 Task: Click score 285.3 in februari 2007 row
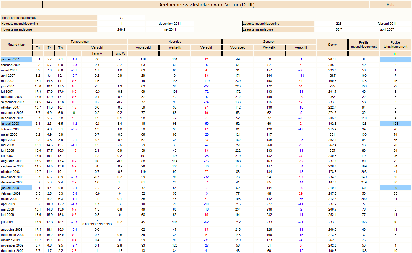tap(332, 65)
